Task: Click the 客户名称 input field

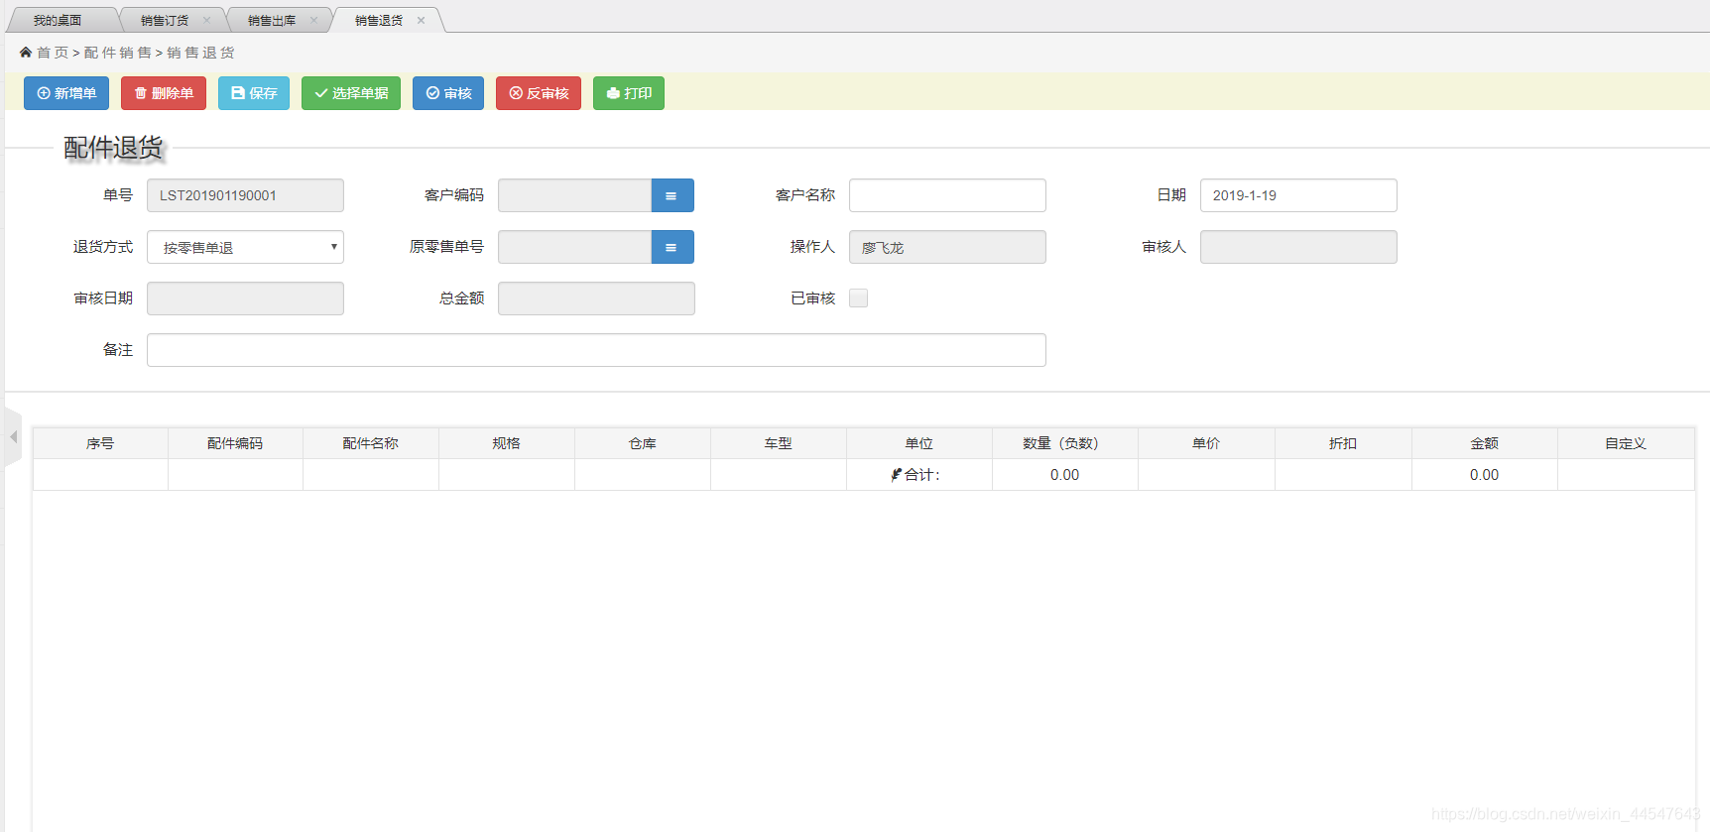Action: coord(947,195)
